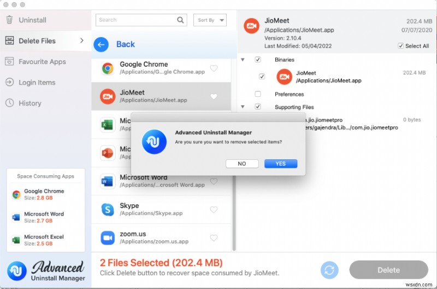Screen dimensions: 437x289
Task: Open History in the sidebar
Action: click(46, 103)
